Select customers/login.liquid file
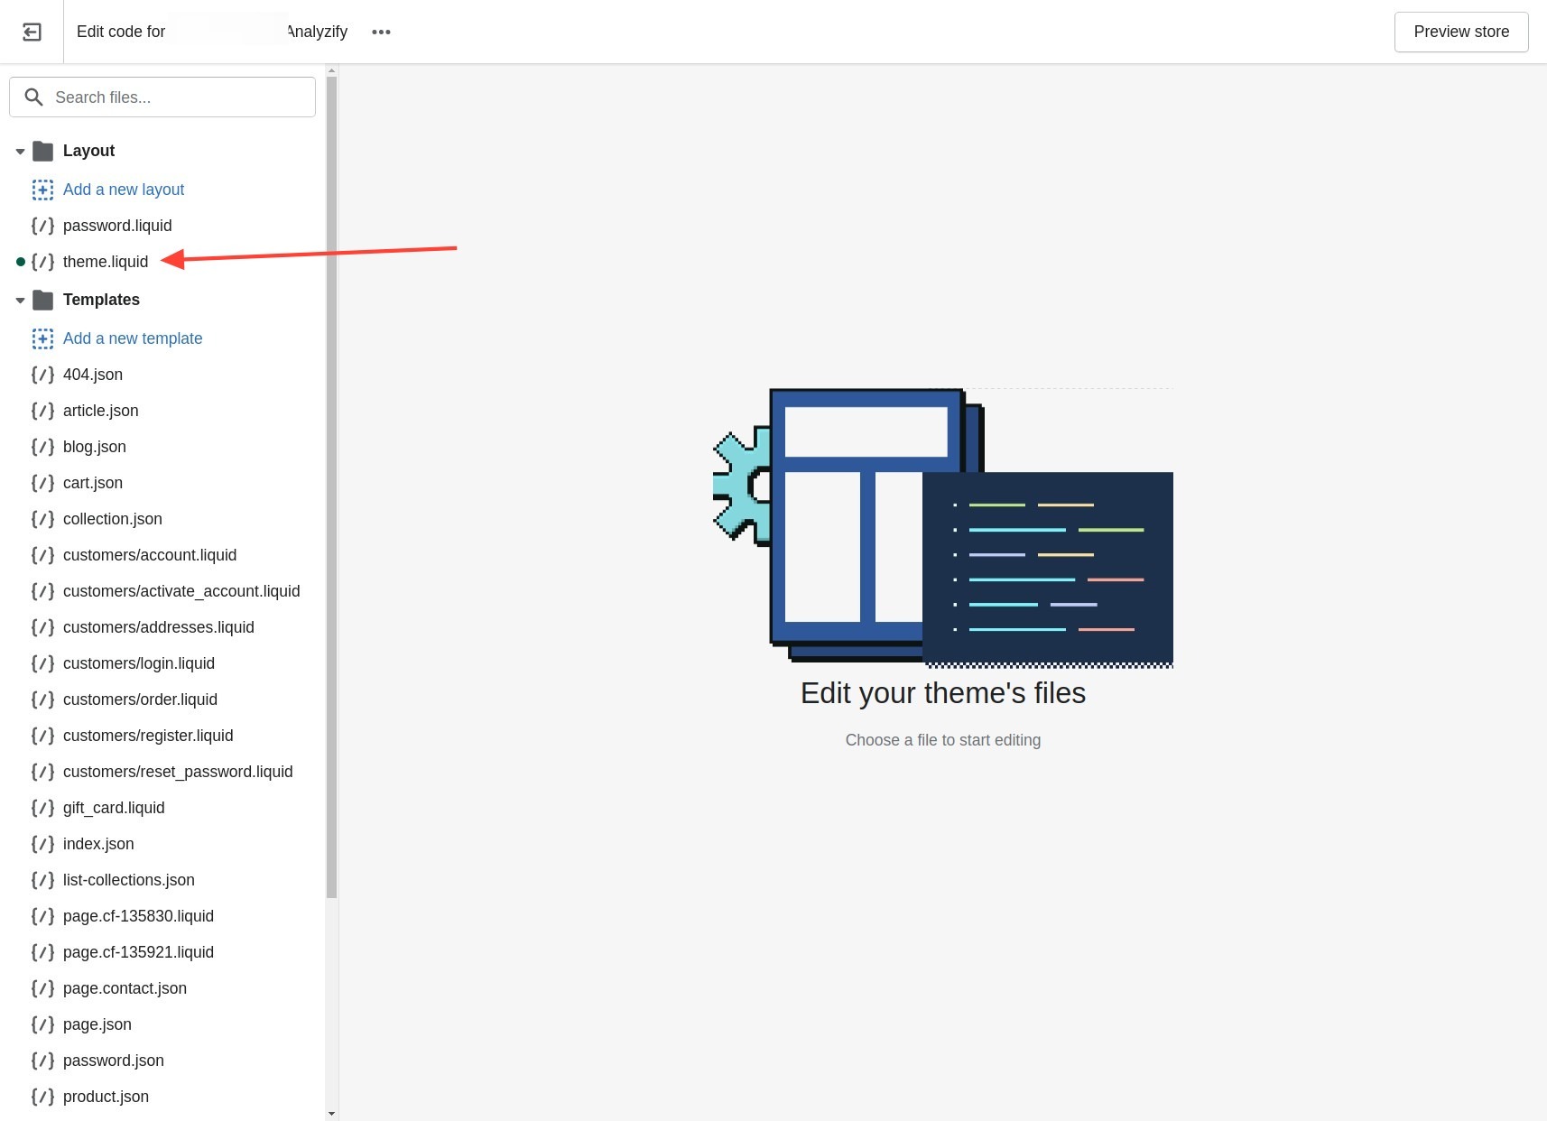This screenshot has height=1121, width=1547. pos(139,663)
